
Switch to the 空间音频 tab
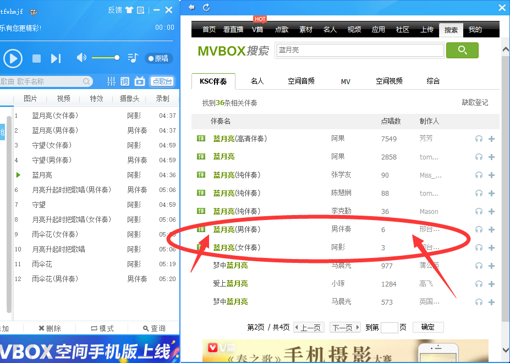point(301,81)
